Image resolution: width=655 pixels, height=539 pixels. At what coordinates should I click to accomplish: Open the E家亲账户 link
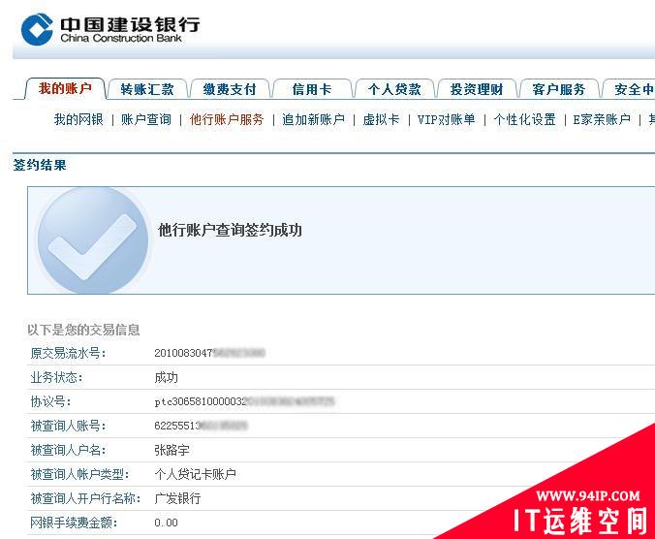click(602, 119)
